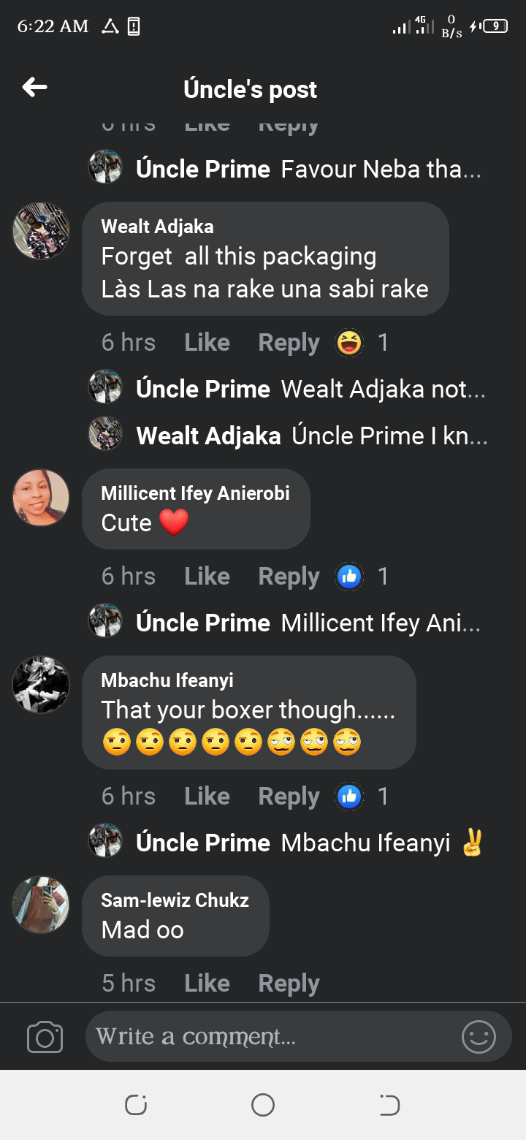
Task: Open Millicent Ifey Anierobi's profile picture
Action: [41, 498]
